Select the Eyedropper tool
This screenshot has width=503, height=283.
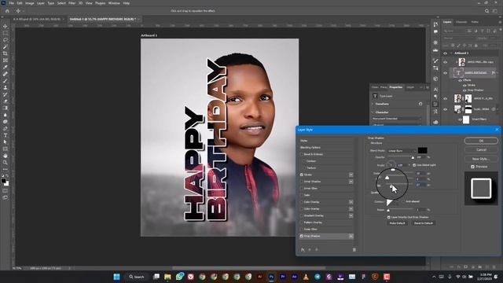pos(6,67)
